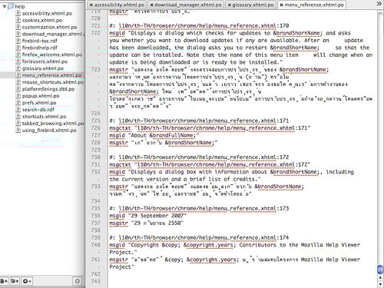Open accessibility.xhtml.po in the file tree
This screenshot has height=288, width=384.
click(47, 13)
